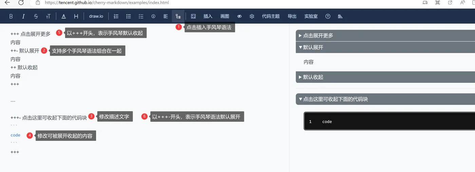Click the code block in the preview

(x=389, y=121)
